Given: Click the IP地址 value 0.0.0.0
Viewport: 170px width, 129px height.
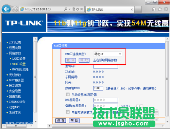Looking at the screenshot, I should point(98,72).
